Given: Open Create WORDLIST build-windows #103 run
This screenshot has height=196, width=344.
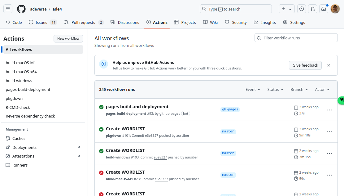Looking at the screenshot, I should [x=125, y=150].
